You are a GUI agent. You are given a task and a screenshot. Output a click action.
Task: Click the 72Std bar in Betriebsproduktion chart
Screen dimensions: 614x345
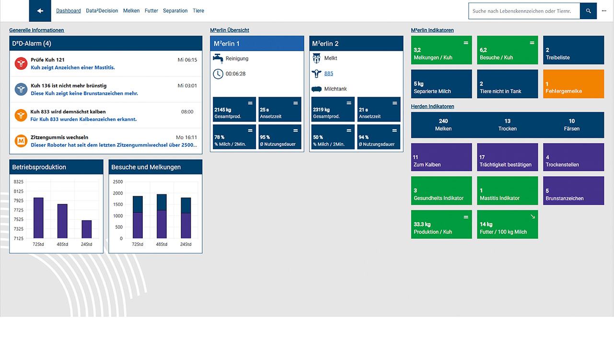point(38,218)
